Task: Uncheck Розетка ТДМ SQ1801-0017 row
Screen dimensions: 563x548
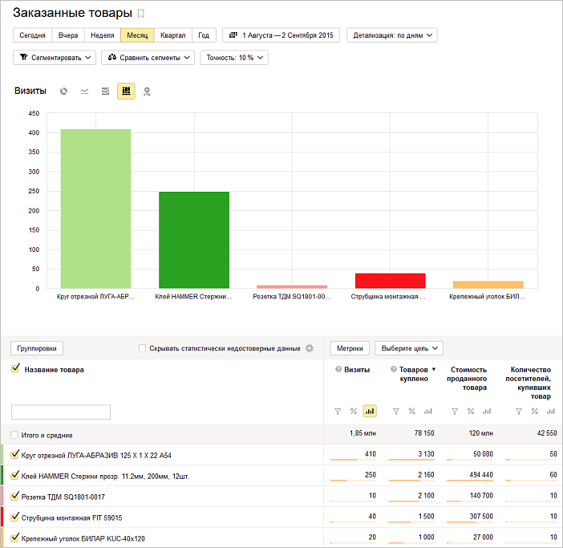Action: click(x=14, y=497)
